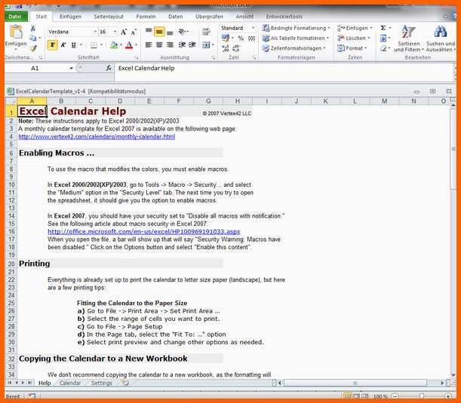Open the Löschen dropdown

click(x=354, y=38)
